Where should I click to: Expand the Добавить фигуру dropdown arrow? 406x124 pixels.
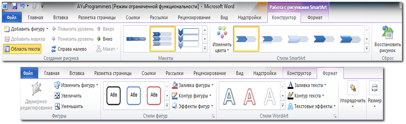click(47, 29)
